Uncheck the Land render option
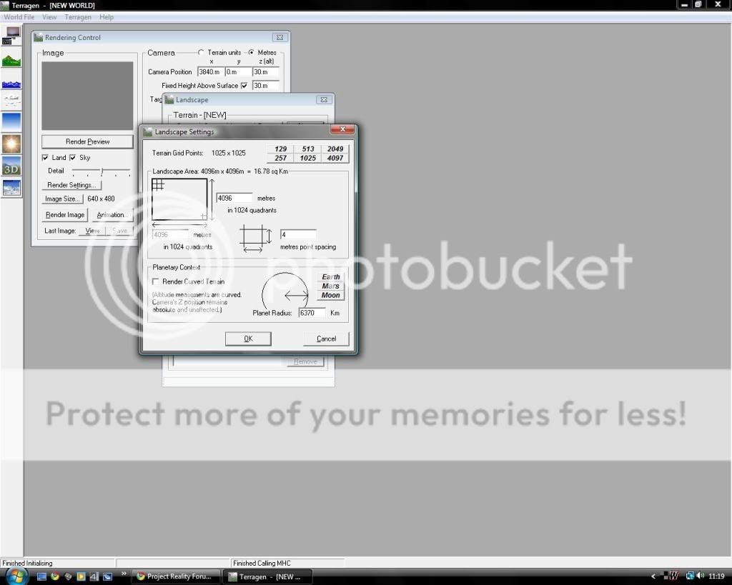Screen dimensions: 732x585 (46, 158)
